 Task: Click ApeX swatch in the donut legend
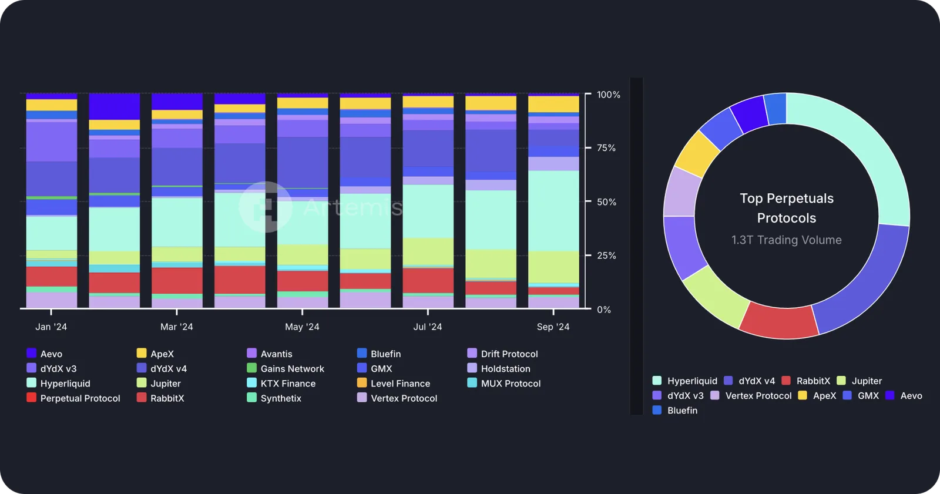click(x=803, y=395)
